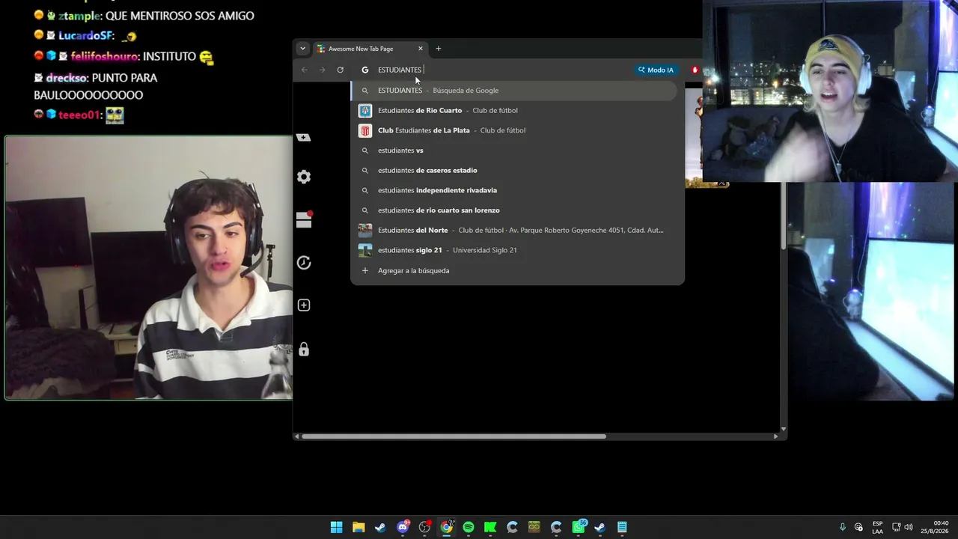Click the username ztample in chat
958x539 pixels.
[81, 16]
